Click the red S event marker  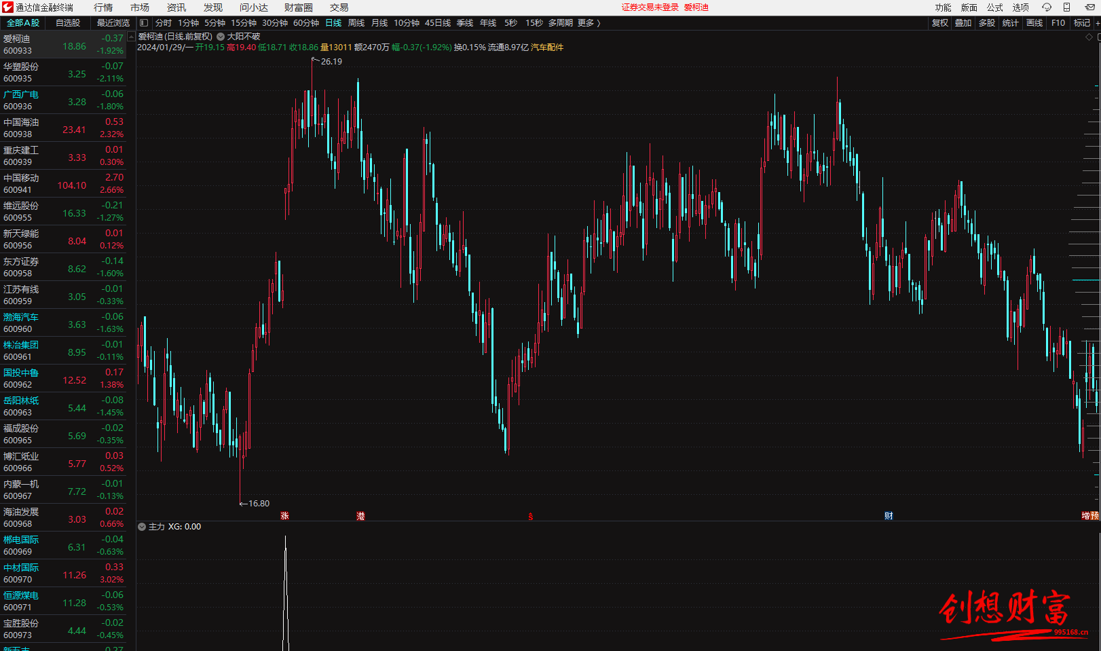(x=531, y=517)
